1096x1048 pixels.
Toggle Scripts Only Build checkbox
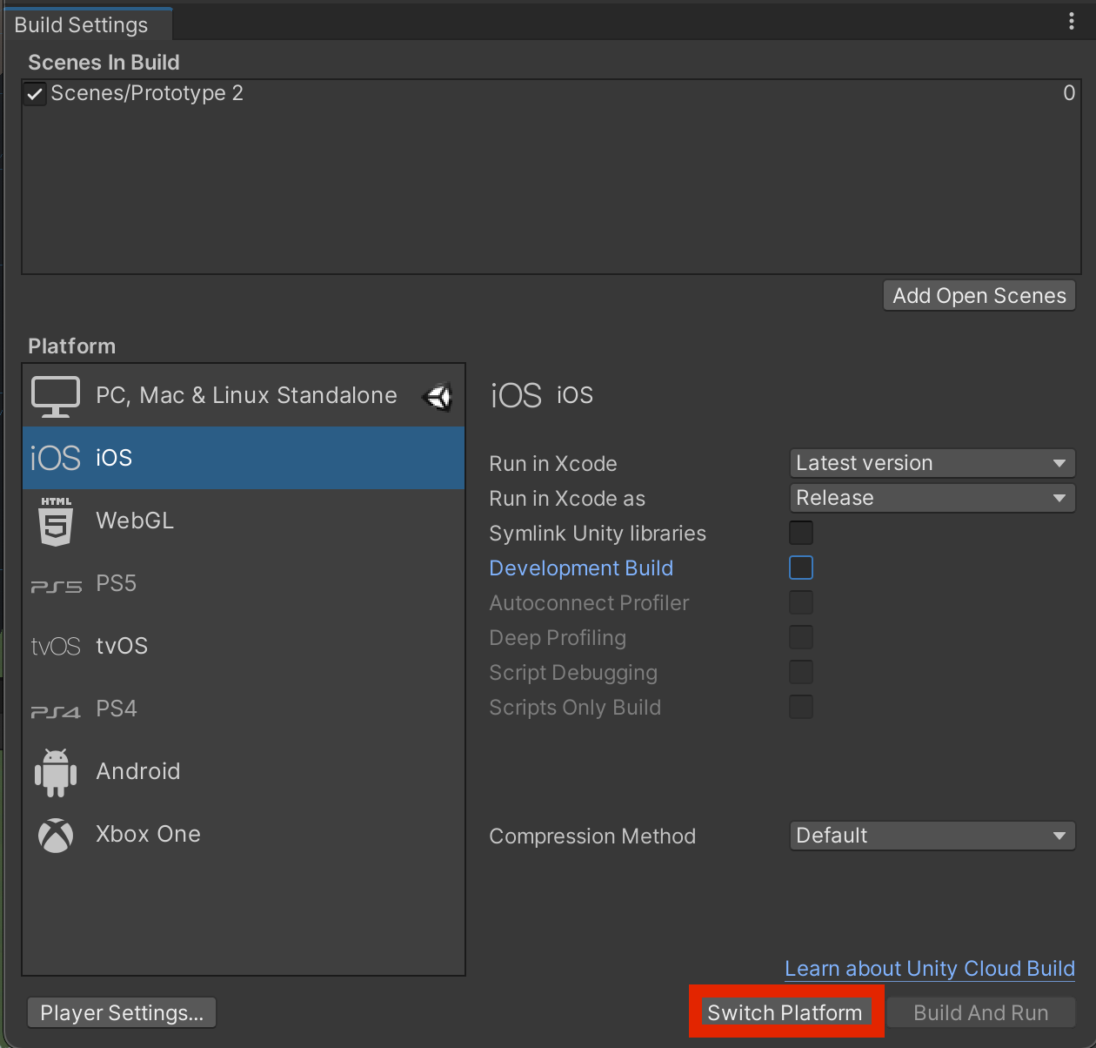click(x=801, y=707)
